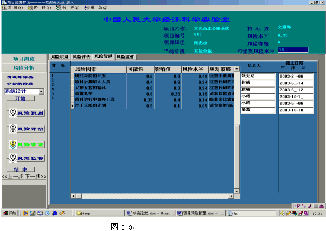Image resolution: width=326 pixels, height=231 pixels.
Task: Click the 2003-6_-12 deadline field
Action: point(296,90)
